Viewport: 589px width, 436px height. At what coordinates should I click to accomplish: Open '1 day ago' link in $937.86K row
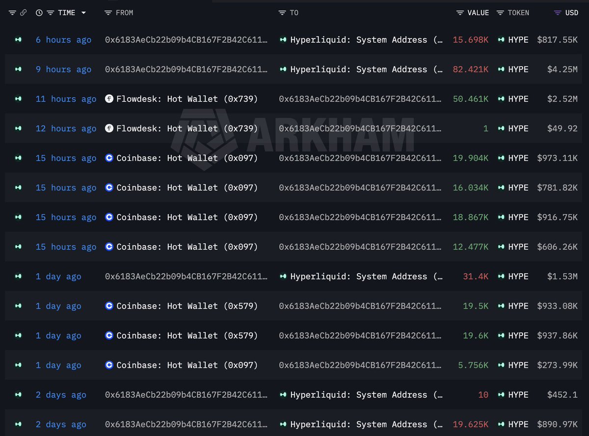(x=58, y=335)
